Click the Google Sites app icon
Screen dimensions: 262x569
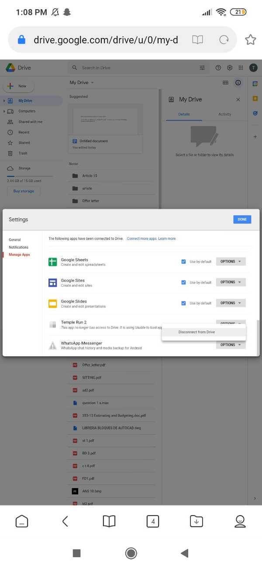[x=53, y=283]
